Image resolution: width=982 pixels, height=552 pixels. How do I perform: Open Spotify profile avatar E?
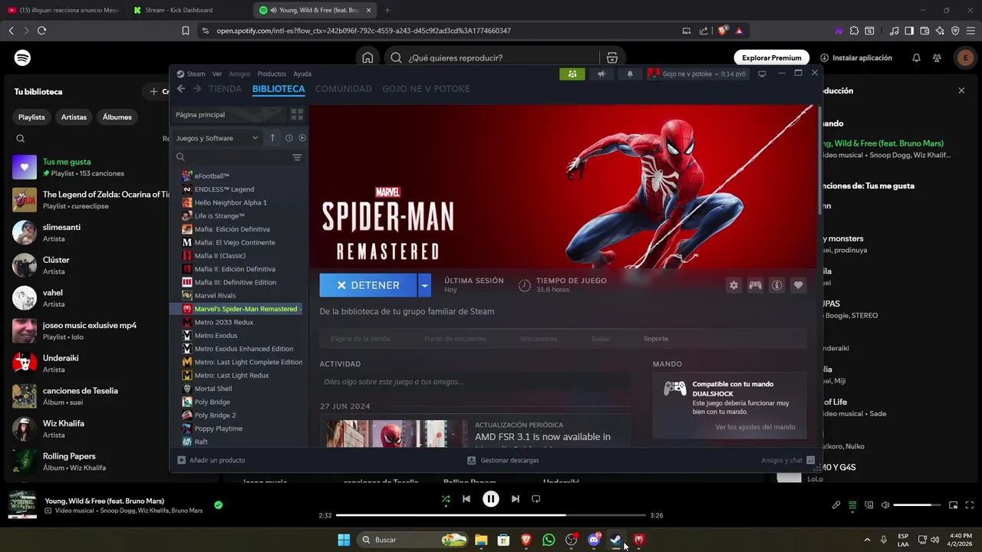coord(964,58)
